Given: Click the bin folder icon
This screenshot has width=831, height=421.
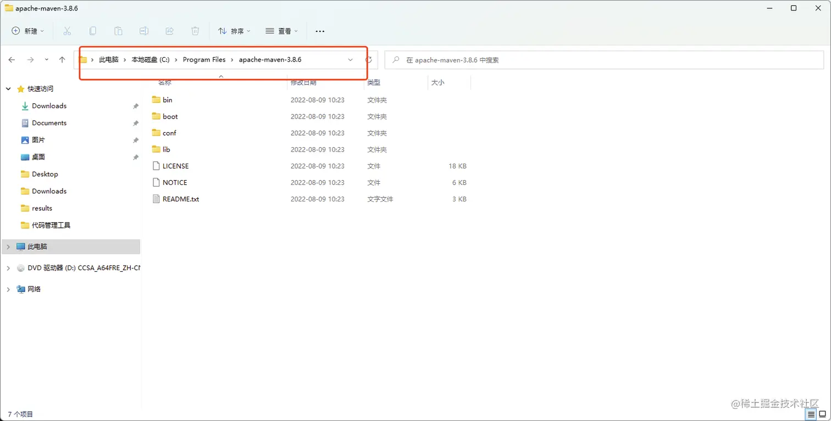Looking at the screenshot, I should pos(156,100).
